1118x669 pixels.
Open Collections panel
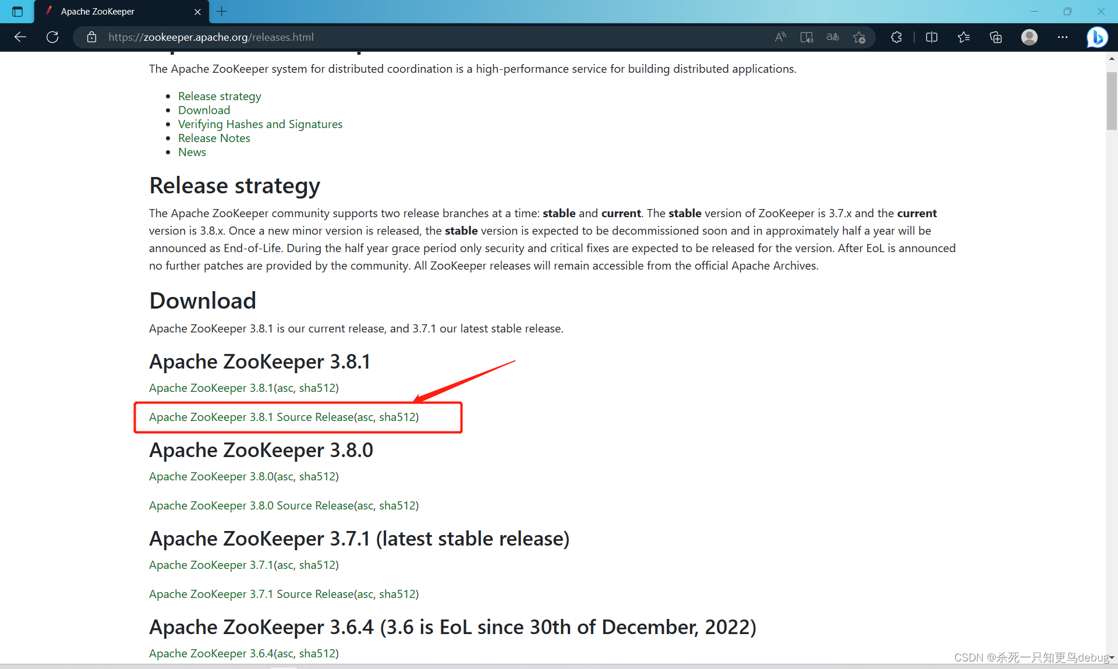pos(996,37)
